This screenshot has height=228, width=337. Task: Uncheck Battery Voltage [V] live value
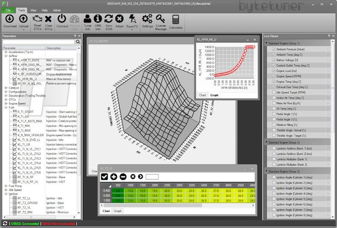click(x=274, y=60)
